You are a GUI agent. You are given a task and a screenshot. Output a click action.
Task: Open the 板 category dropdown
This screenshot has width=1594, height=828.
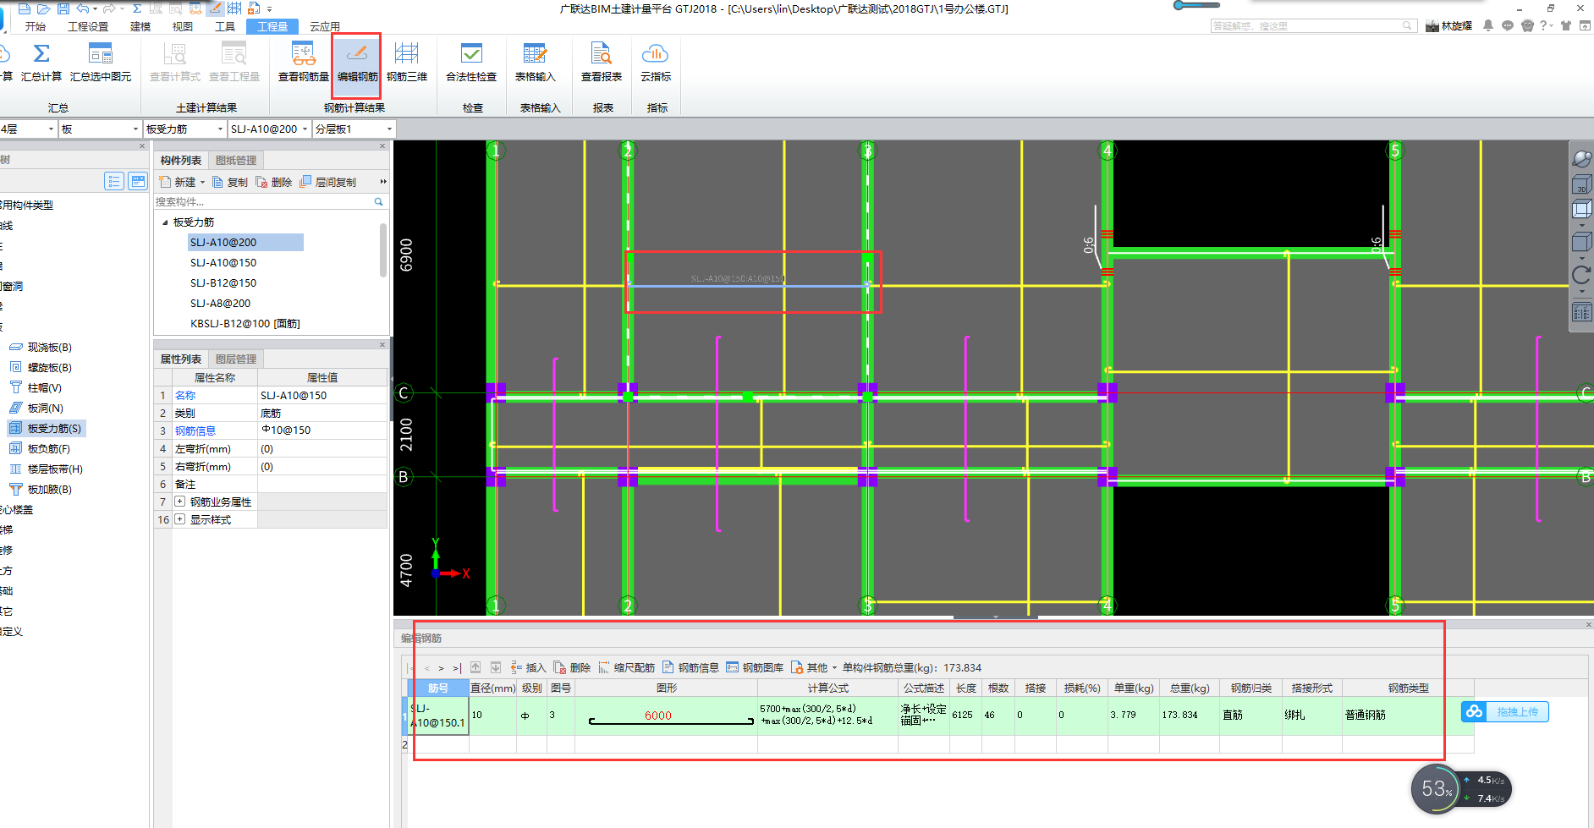coord(100,129)
